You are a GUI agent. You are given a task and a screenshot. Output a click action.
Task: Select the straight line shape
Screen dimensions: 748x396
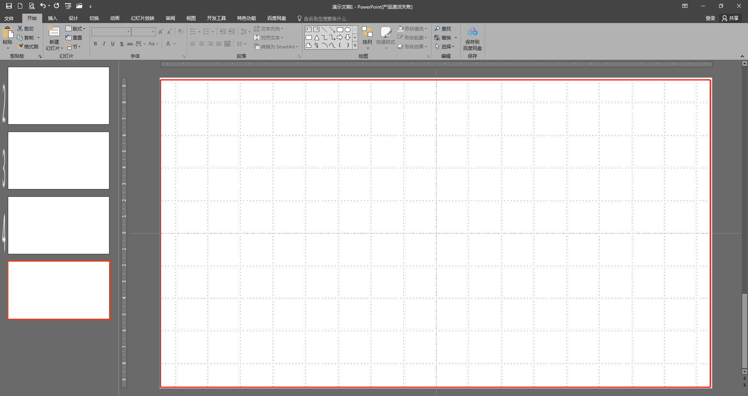[x=324, y=30]
